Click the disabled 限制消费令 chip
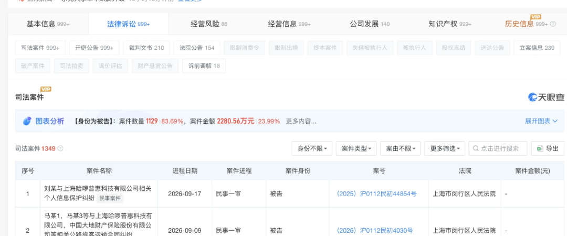This screenshot has width=567, height=236. coord(245,48)
